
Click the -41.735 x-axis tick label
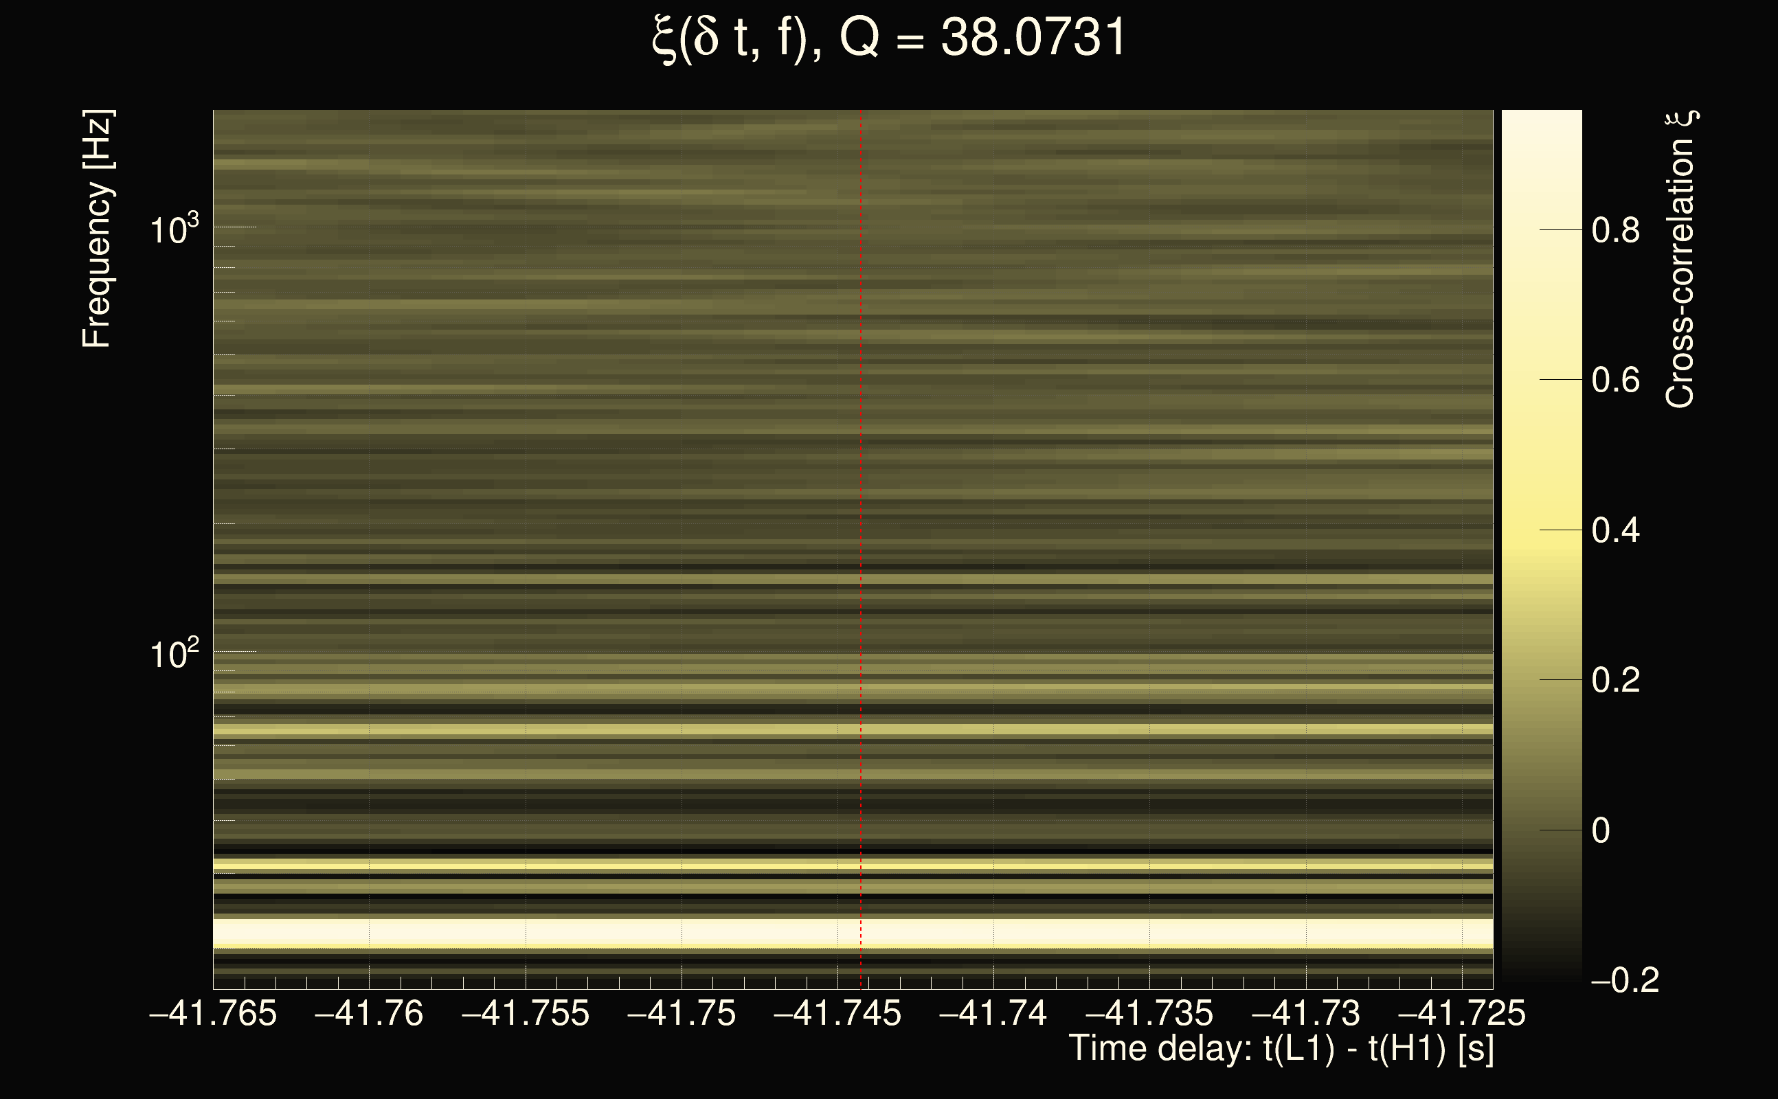(1149, 1013)
